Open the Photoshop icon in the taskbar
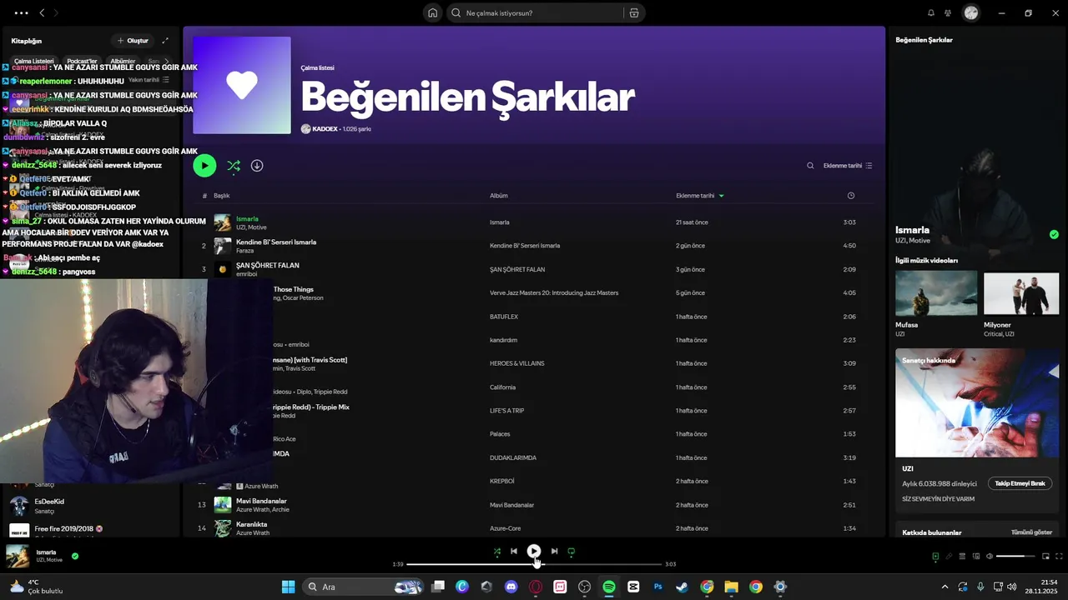Viewport: 1068px width, 600px height. 657,587
